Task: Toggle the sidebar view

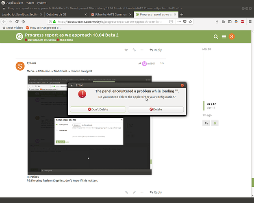Action: click(x=230, y=22)
